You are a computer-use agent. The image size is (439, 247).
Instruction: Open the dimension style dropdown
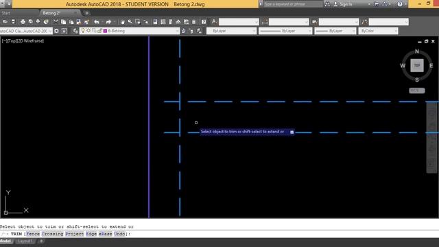(x=289, y=22)
